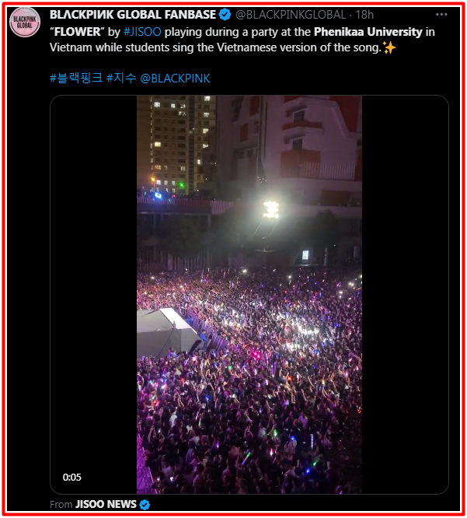Visit the @BLACKPINK mention
This screenshot has width=467, height=518.
point(175,79)
